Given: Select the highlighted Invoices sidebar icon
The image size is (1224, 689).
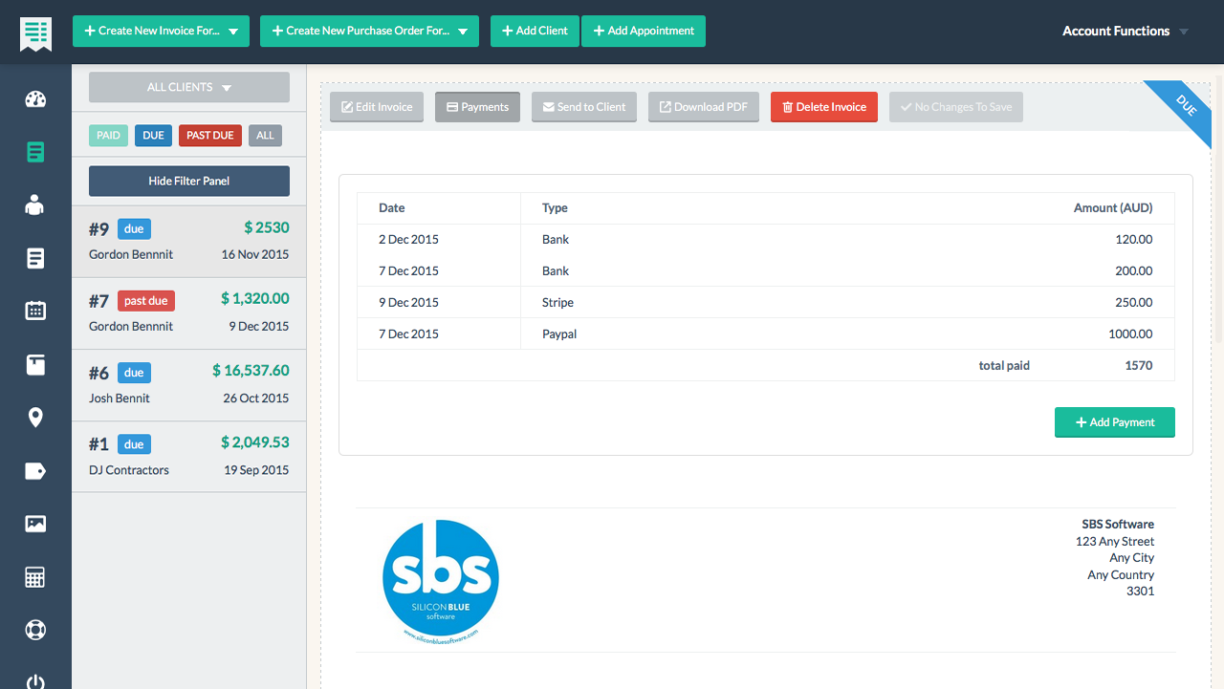Looking at the screenshot, I should (34, 152).
